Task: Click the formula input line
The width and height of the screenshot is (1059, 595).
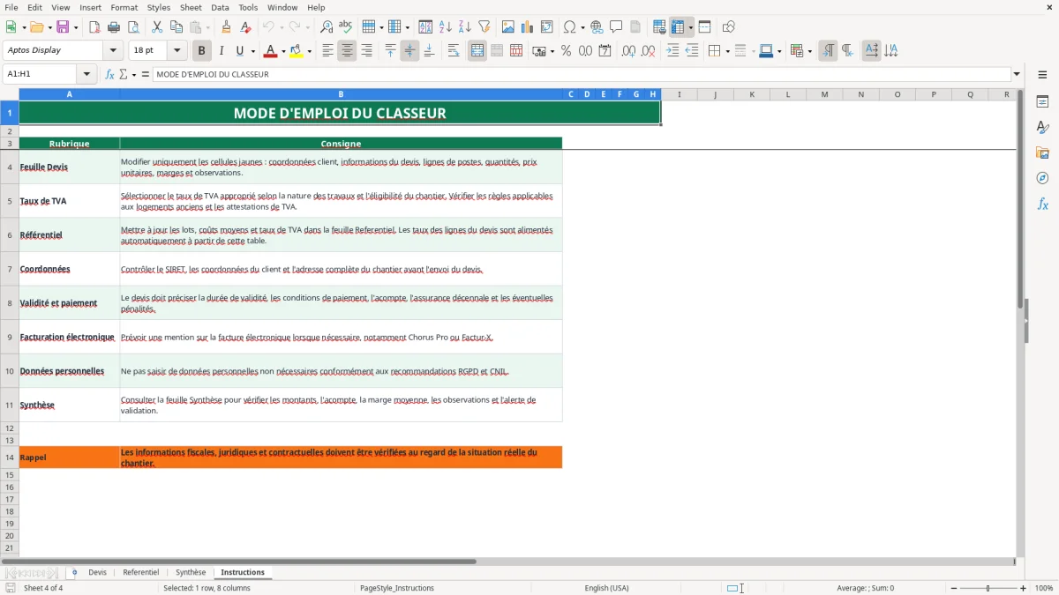Action: 582,74
